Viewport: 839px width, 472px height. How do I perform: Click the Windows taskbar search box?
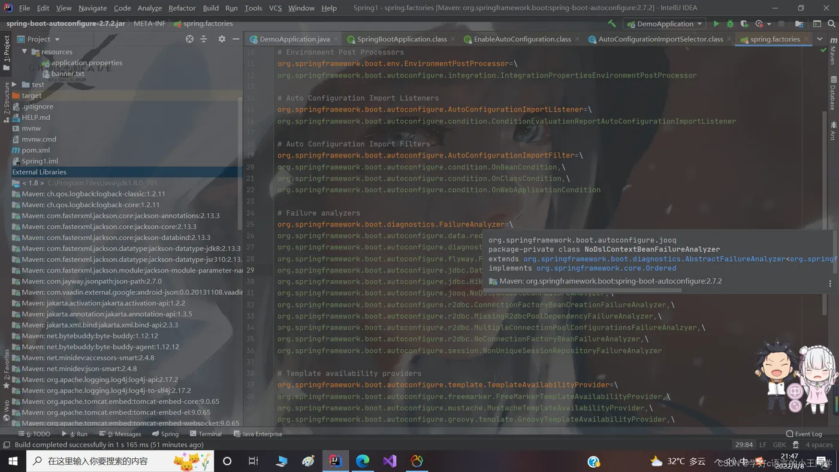click(120, 461)
